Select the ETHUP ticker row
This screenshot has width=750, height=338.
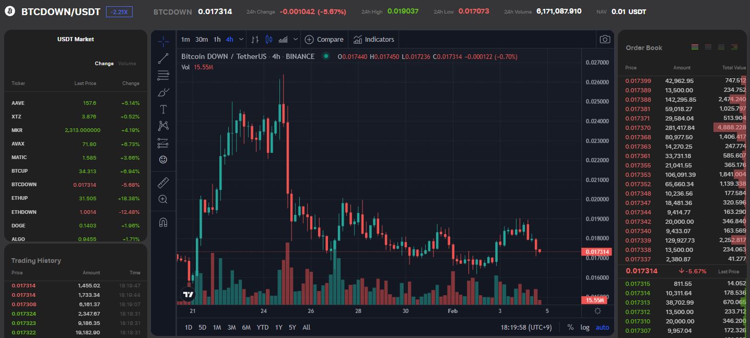[75, 198]
